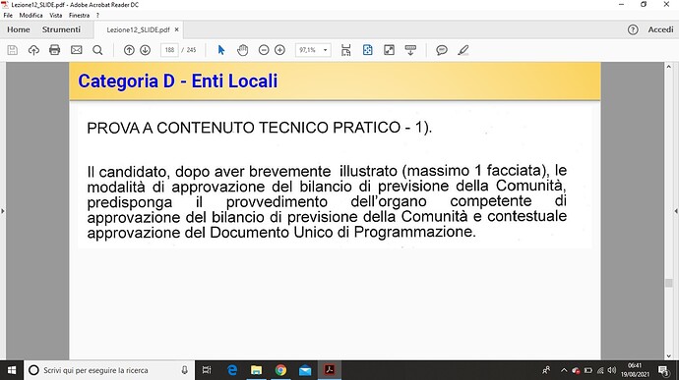Click the vertical scrollbar thumb
Image resolution: width=679 pixels, height=380 pixels.
pos(668,283)
